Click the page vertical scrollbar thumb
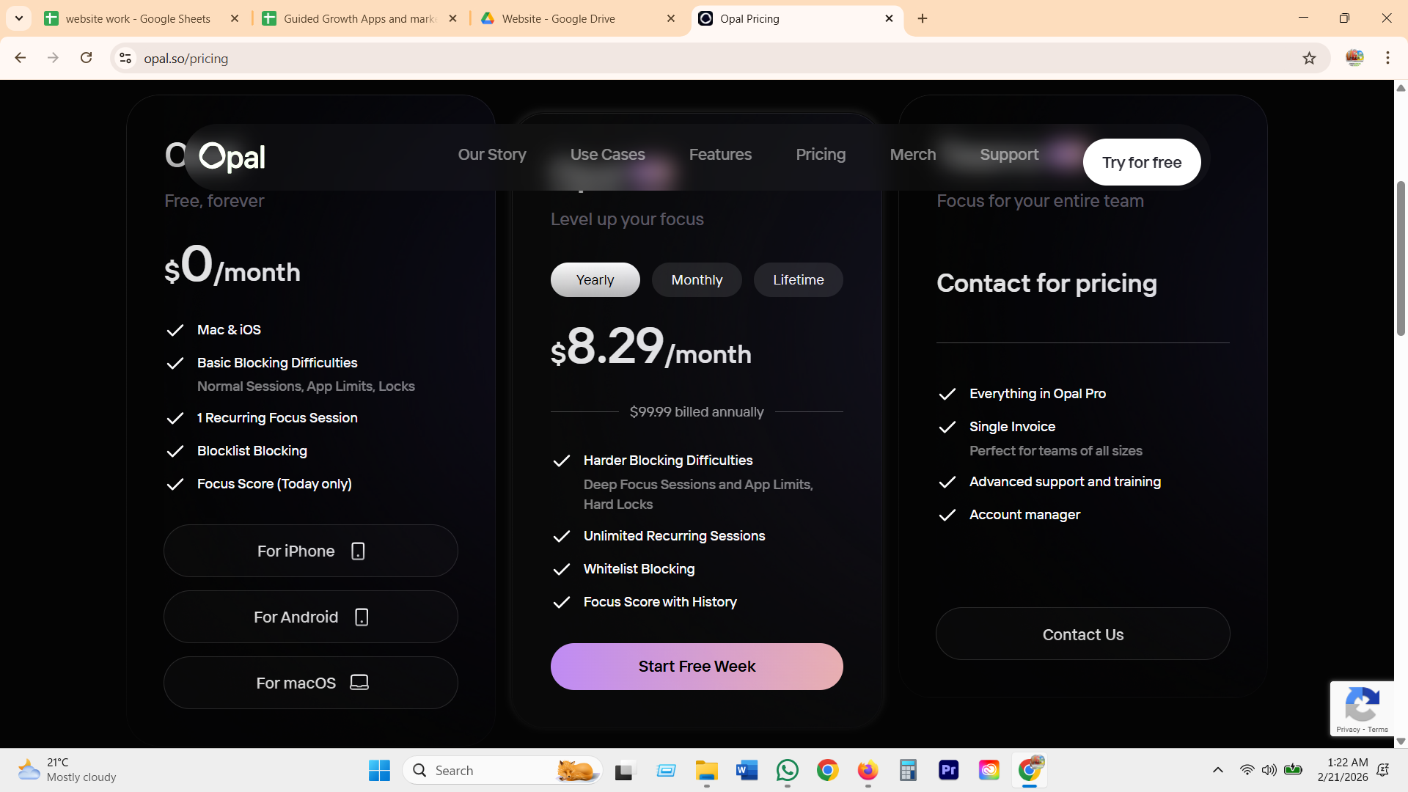 1401,257
